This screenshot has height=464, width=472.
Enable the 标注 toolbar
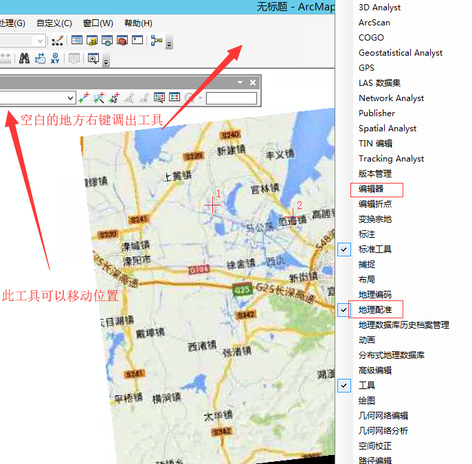367,234
